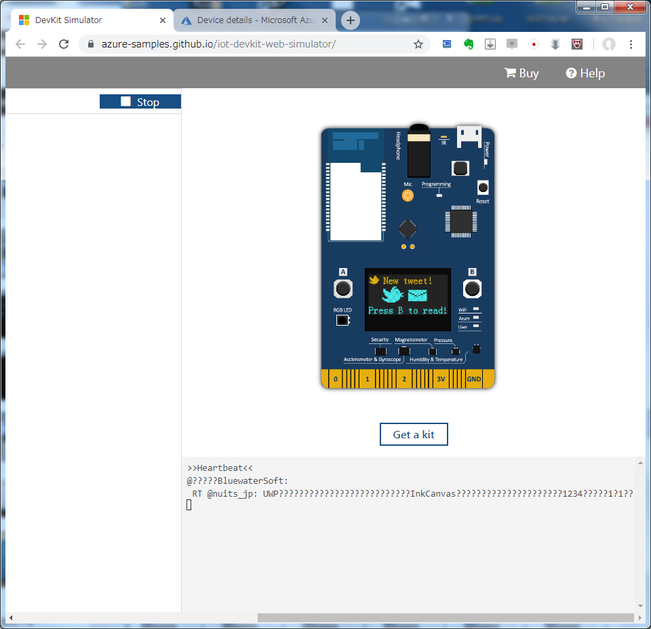Image resolution: width=651 pixels, height=629 pixels.
Task: Click the User status LED
Action: click(476, 326)
